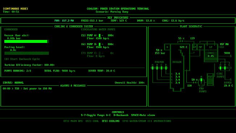Click the DRUM: 53.8 % indicator
Screen dimensions: 236x133
coord(146,20)
